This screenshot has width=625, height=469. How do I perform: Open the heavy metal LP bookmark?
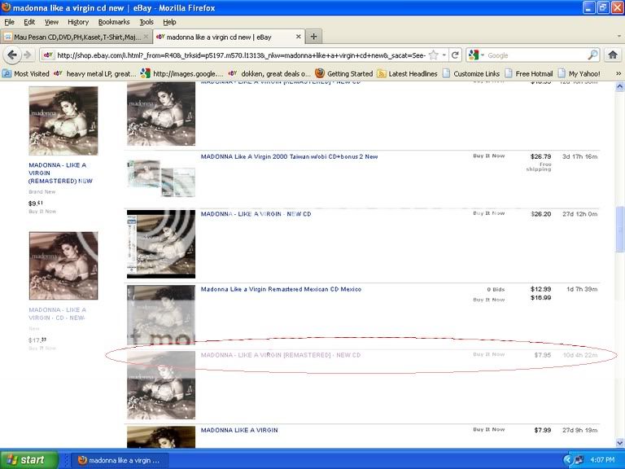coord(95,73)
